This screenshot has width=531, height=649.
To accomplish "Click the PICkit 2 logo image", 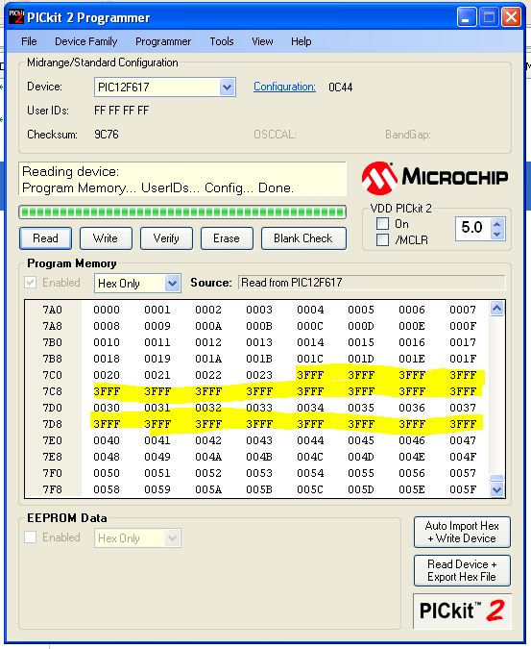I will tap(462, 612).
